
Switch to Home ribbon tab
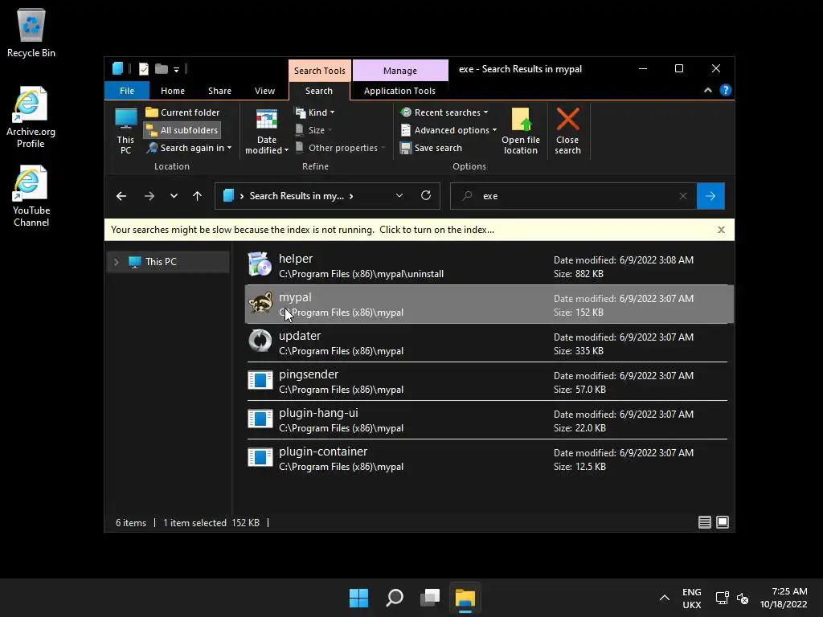click(173, 91)
